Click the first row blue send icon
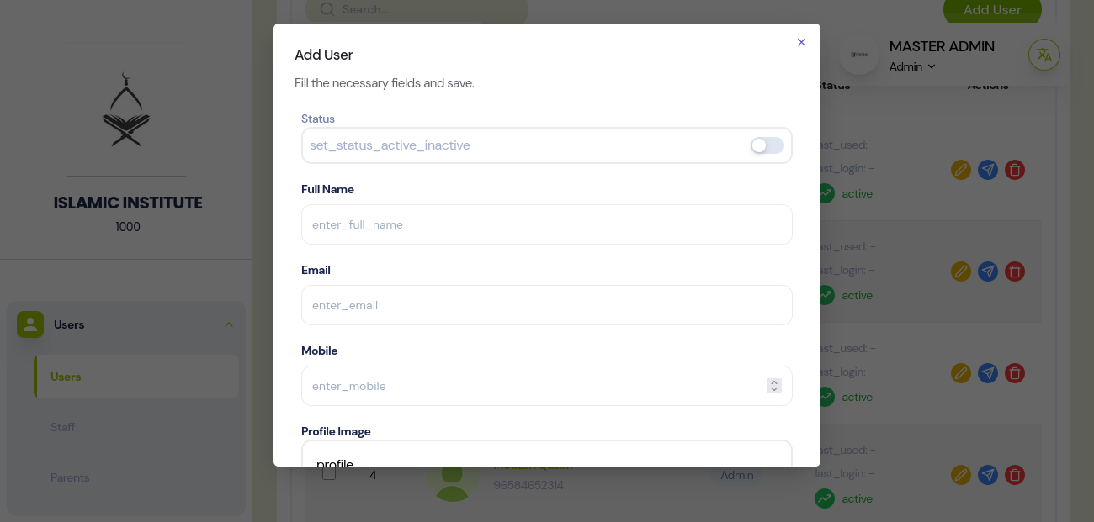The height and width of the screenshot is (522, 1094). [x=988, y=170]
